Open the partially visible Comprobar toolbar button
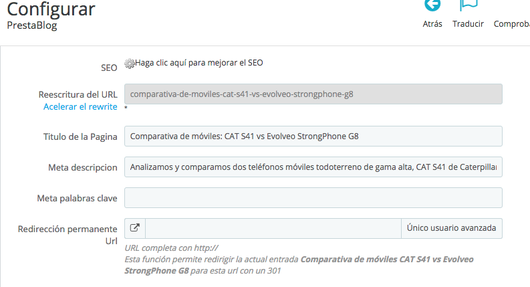 coord(511,23)
